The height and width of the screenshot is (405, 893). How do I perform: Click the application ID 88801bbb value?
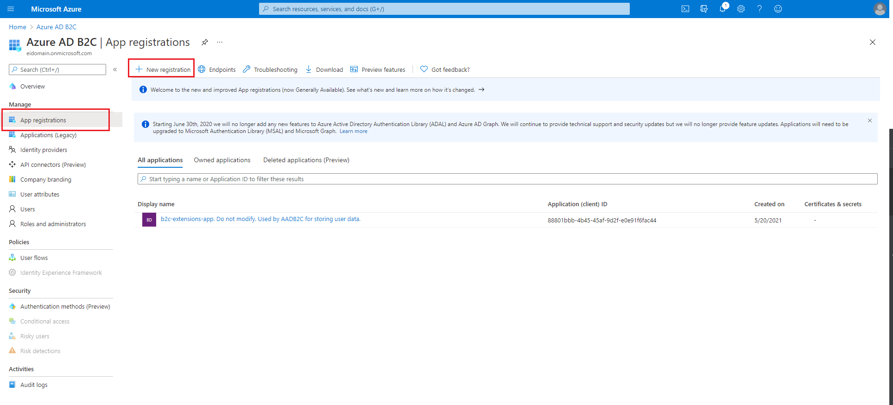point(602,221)
